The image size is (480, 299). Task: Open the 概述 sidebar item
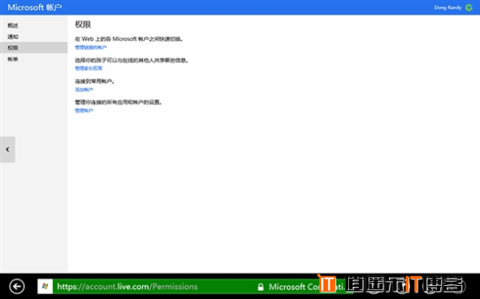(x=13, y=25)
